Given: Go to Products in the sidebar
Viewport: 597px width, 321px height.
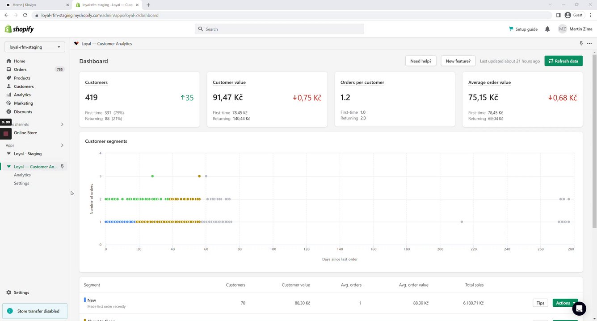Looking at the screenshot, I should click(x=22, y=78).
